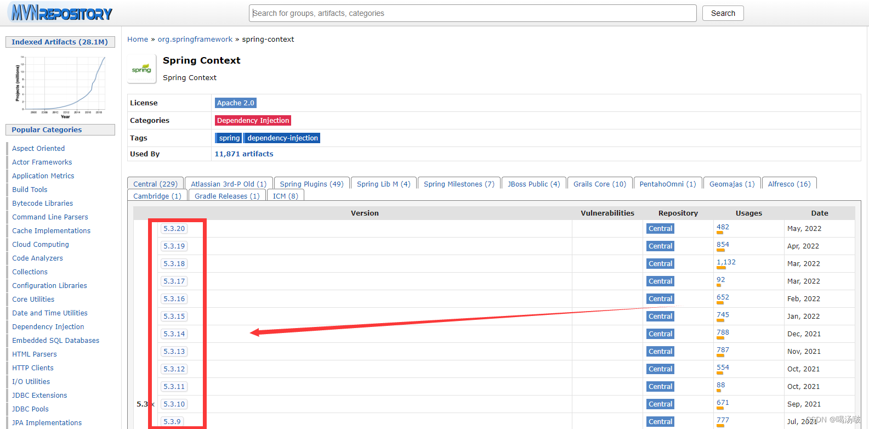
Task: Open Build Tools category
Action: click(x=30, y=190)
